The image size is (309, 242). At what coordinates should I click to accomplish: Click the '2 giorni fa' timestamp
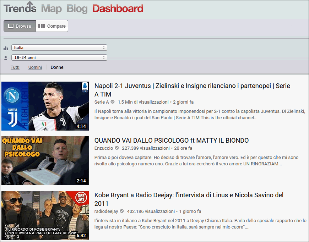183,102
